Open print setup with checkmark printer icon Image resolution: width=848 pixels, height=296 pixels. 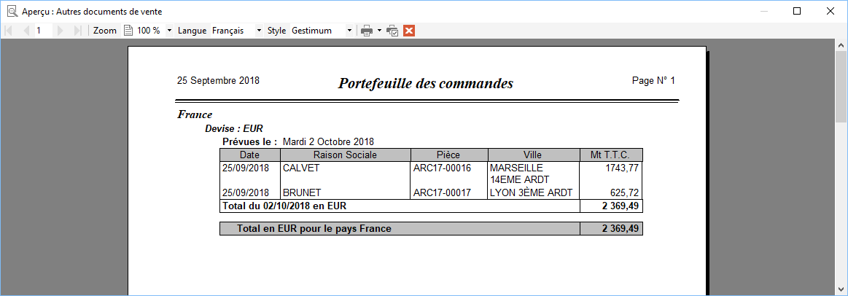tap(393, 31)
